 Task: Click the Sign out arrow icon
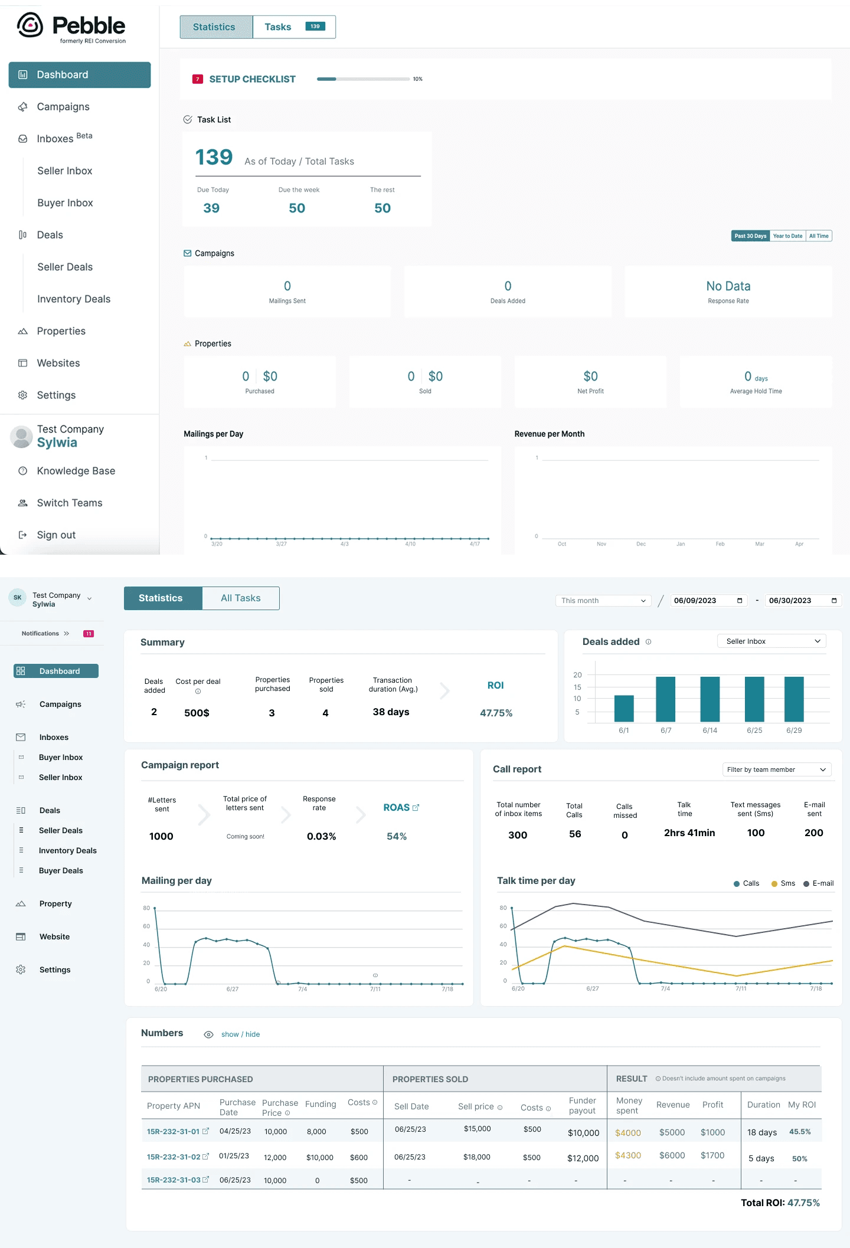(x=23, y=535)
